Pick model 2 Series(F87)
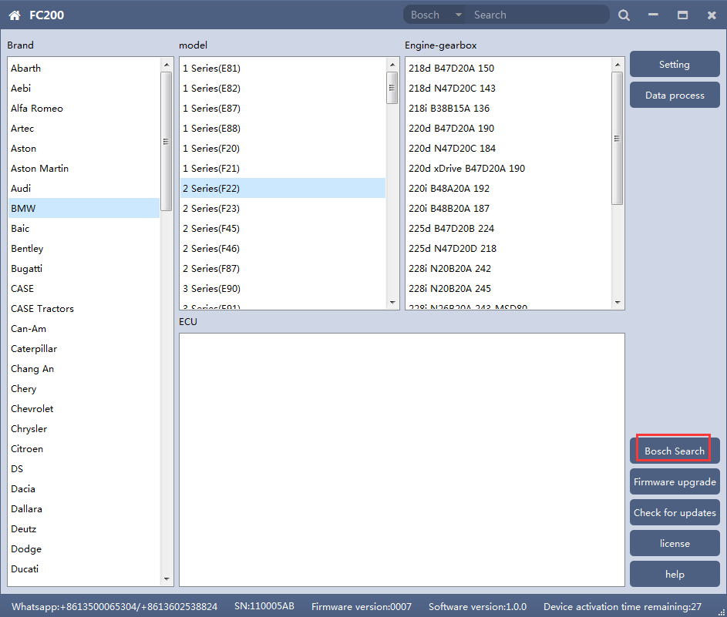Screen dimensions: 727x617 tap(283, 268)
